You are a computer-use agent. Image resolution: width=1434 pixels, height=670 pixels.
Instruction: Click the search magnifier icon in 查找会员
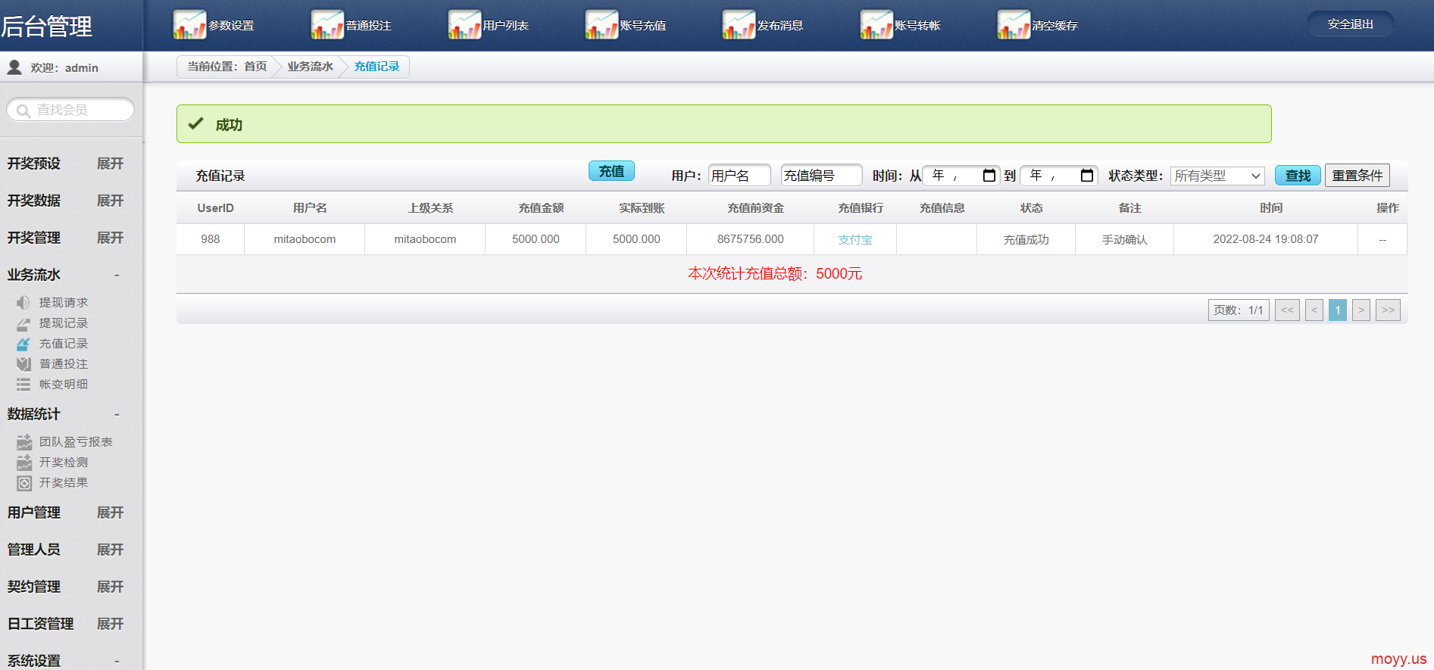click(23, 111)
